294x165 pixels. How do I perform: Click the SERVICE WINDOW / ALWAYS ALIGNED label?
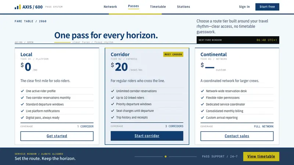point(39,154)
